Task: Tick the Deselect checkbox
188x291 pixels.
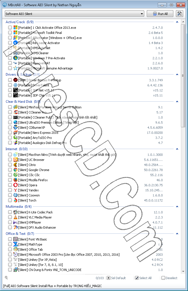Action: click(x=163, y=278)
